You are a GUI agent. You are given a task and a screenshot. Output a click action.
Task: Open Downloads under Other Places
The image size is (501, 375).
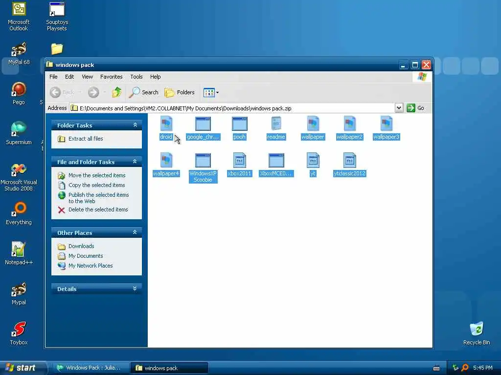coord(81,246)
